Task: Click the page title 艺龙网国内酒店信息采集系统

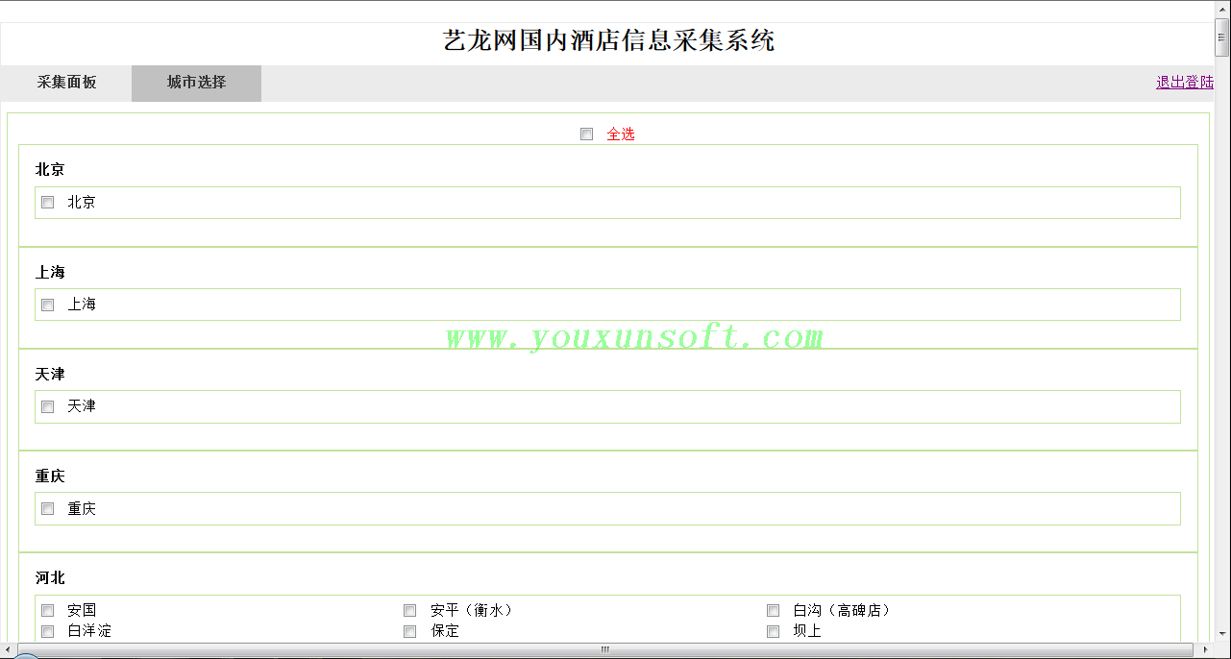Action: [x=608, y=41]
